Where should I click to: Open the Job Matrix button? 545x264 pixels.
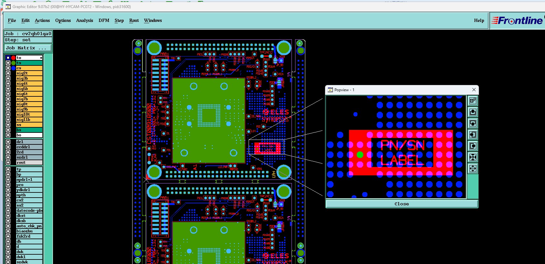(x=28, y=48)
